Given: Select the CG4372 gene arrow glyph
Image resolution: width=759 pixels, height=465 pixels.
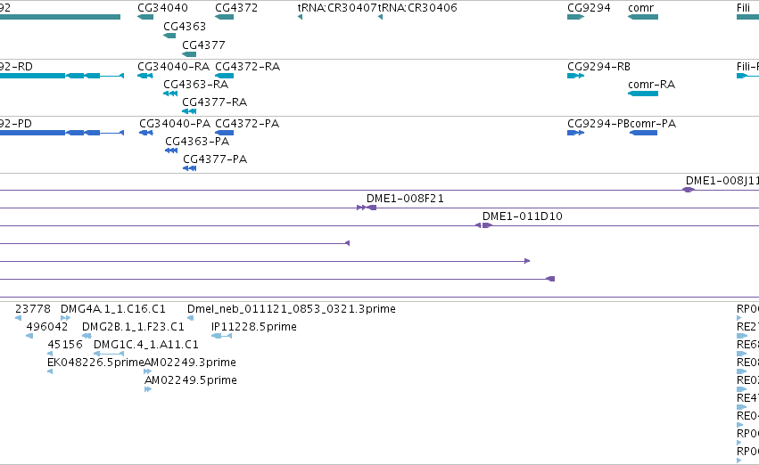Looking at the screenshot, I should pyautogui.click(x=224, y=17).
